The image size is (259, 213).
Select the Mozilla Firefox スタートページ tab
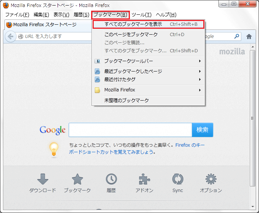pyautogui.click(x=48, y=25)
